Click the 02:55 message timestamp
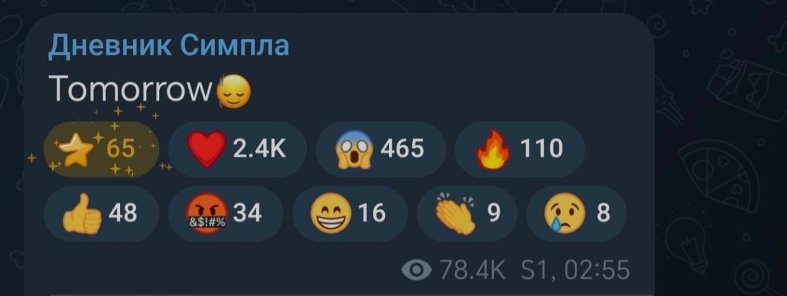 [x=597, y=270]
